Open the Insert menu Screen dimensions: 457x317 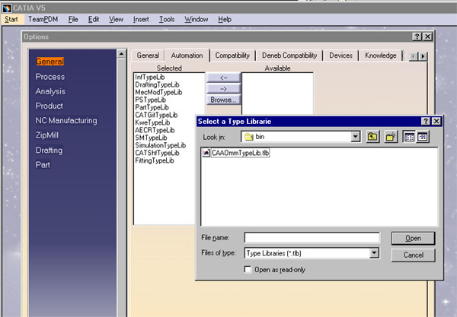coord(141,19)
